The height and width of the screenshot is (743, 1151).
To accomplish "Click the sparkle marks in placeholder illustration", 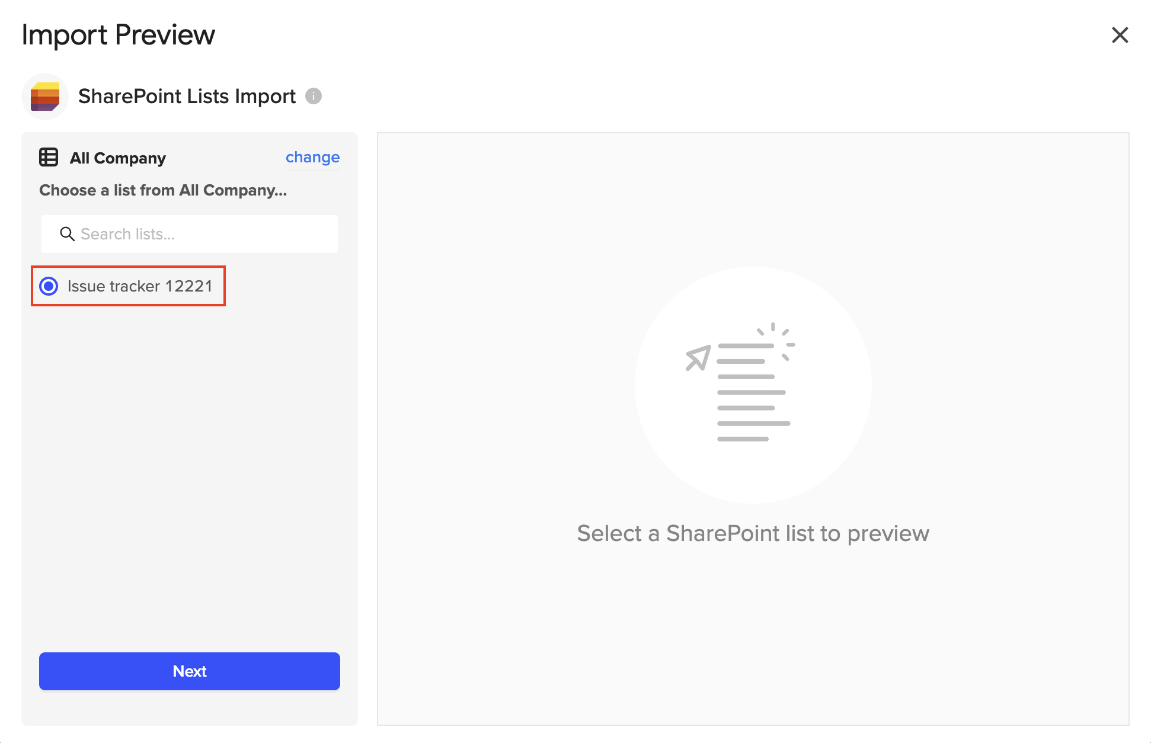I will [x=778, y=338].
